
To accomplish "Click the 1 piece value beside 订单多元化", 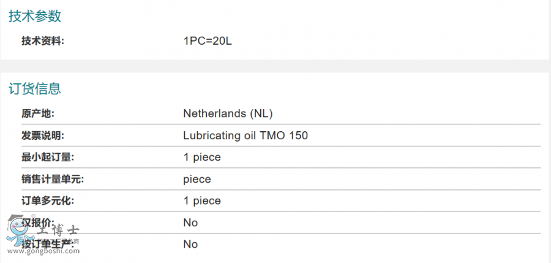I will pos(202,200).
